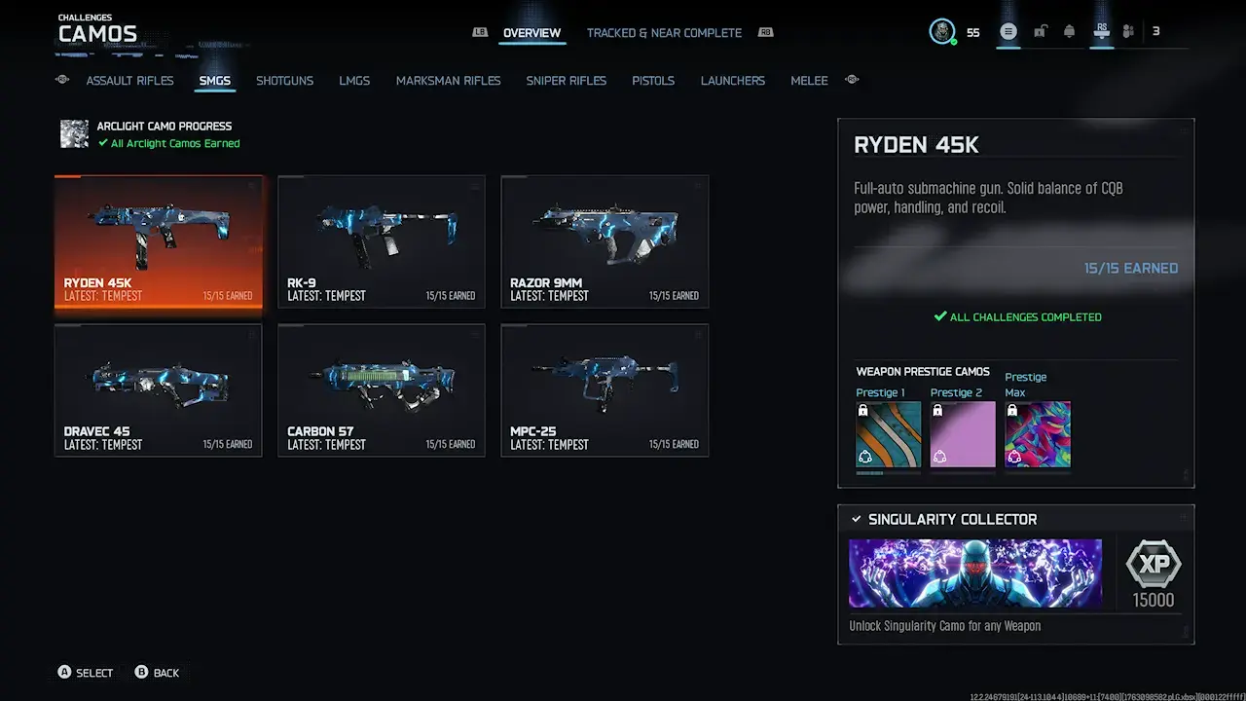Click the Singularity Collector banner image
This screenshot has height=701, width=1246.
tap(975, 573)
